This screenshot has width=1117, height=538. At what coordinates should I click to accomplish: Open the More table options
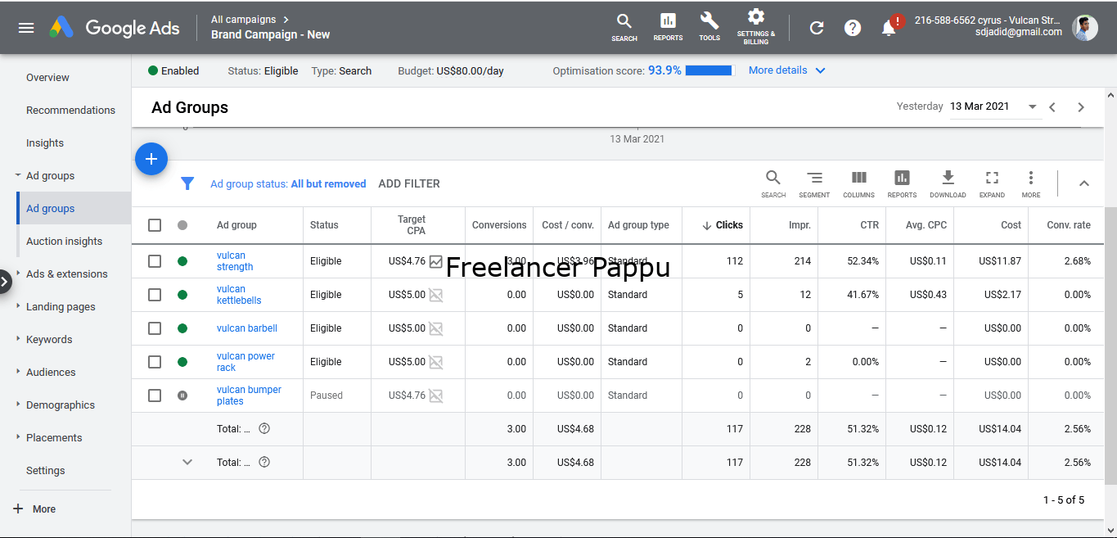coord(1031,183)
